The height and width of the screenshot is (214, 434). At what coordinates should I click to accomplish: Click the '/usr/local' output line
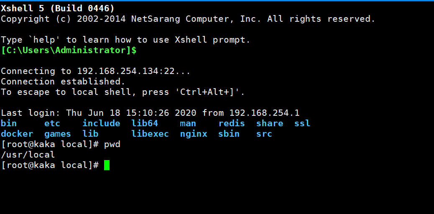click(28, 155)
